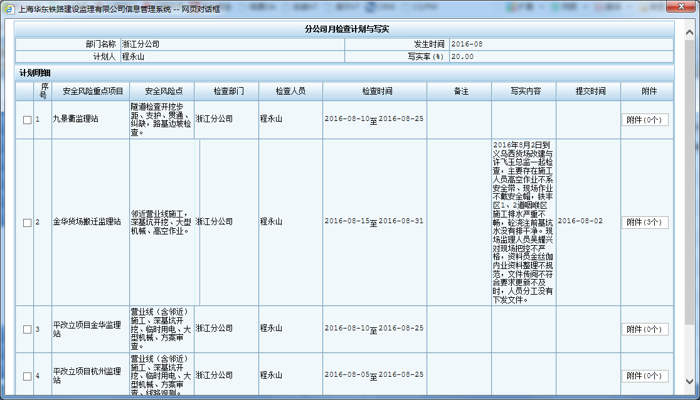700x400 pixels.
Task: Enable the checkbox for 平改立项目杭州监理站
Action: [27, 376]
